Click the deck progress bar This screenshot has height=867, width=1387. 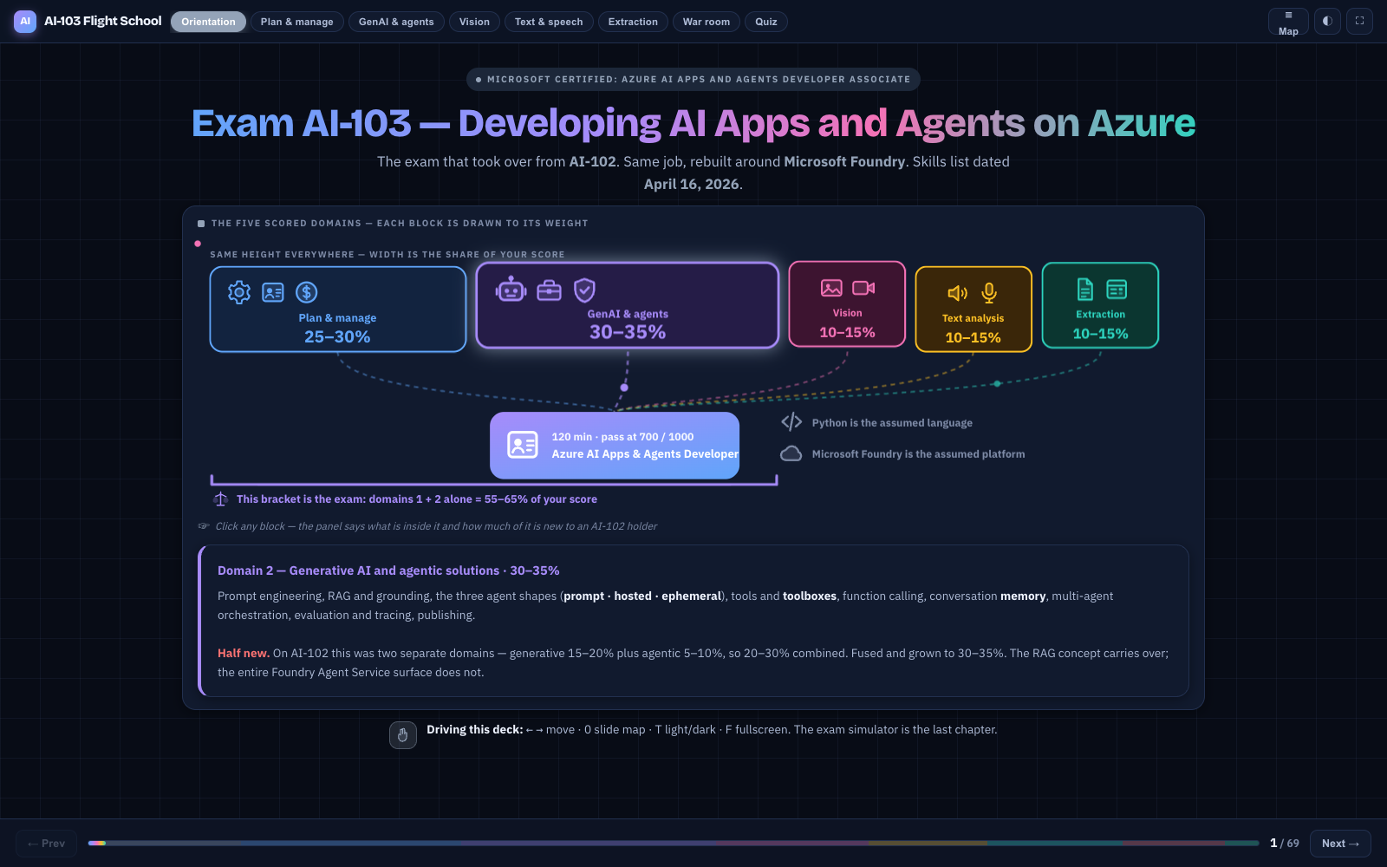(674, 843)
